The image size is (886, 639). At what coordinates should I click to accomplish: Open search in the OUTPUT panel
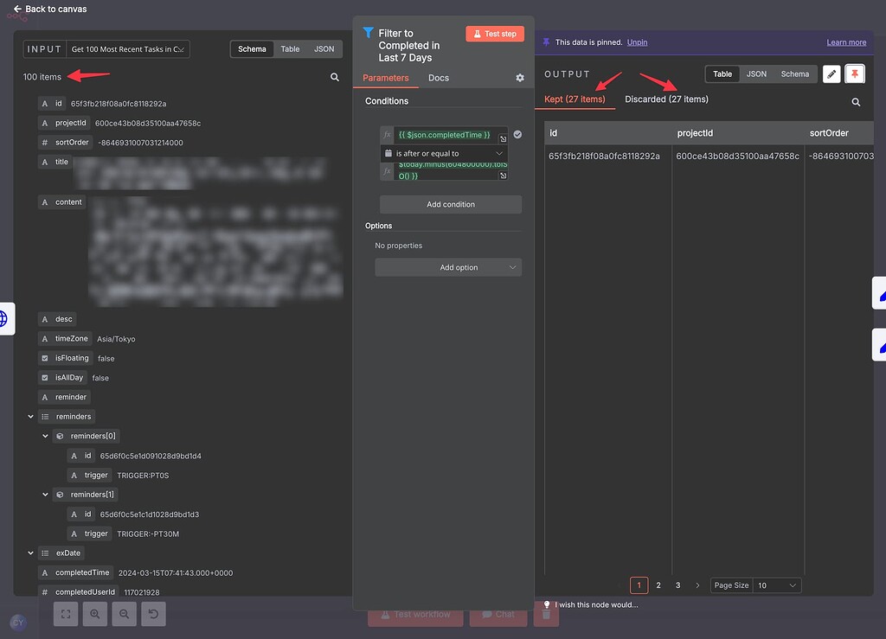tap(855, 101)
